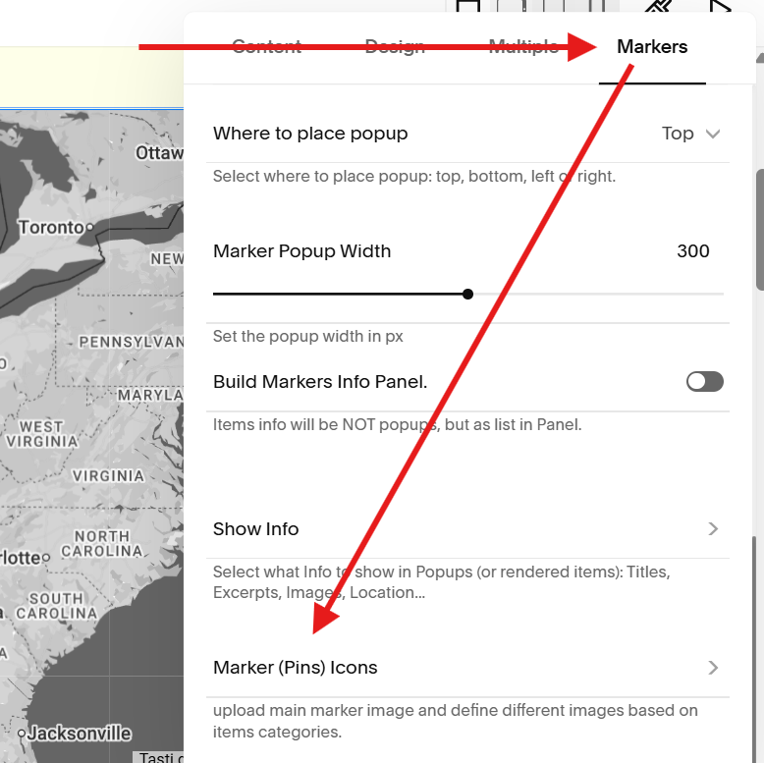This screenshot has height=763, width=764.
Task: Click the down chevron beside Top
Action: pos(713,134)
